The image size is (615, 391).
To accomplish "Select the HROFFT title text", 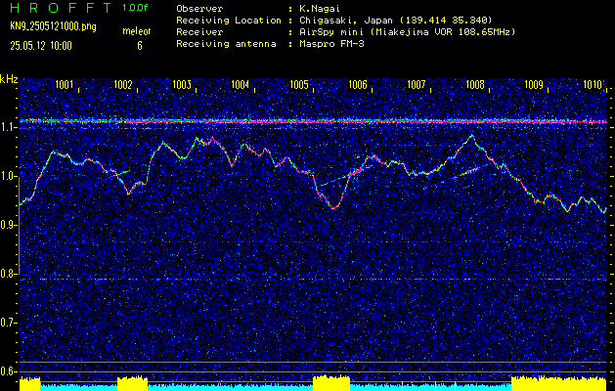I will click(61, 8).
